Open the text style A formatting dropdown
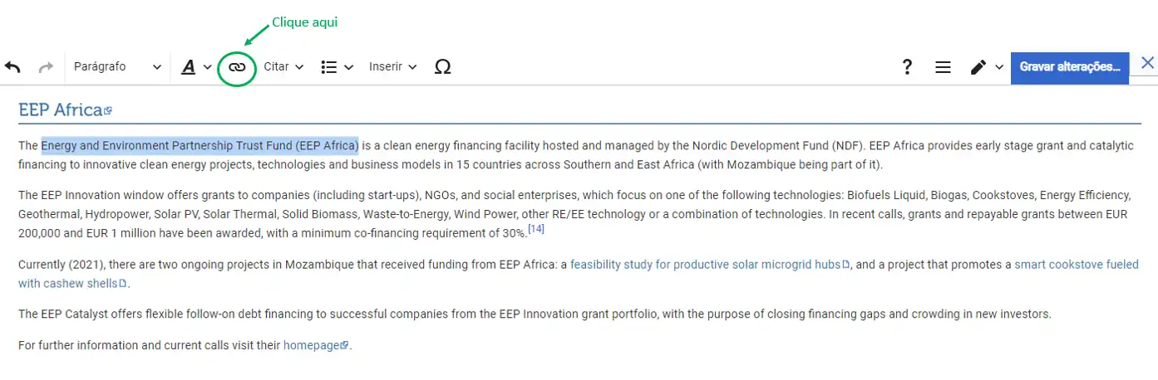1158x380 pixels. coord(195,67)
